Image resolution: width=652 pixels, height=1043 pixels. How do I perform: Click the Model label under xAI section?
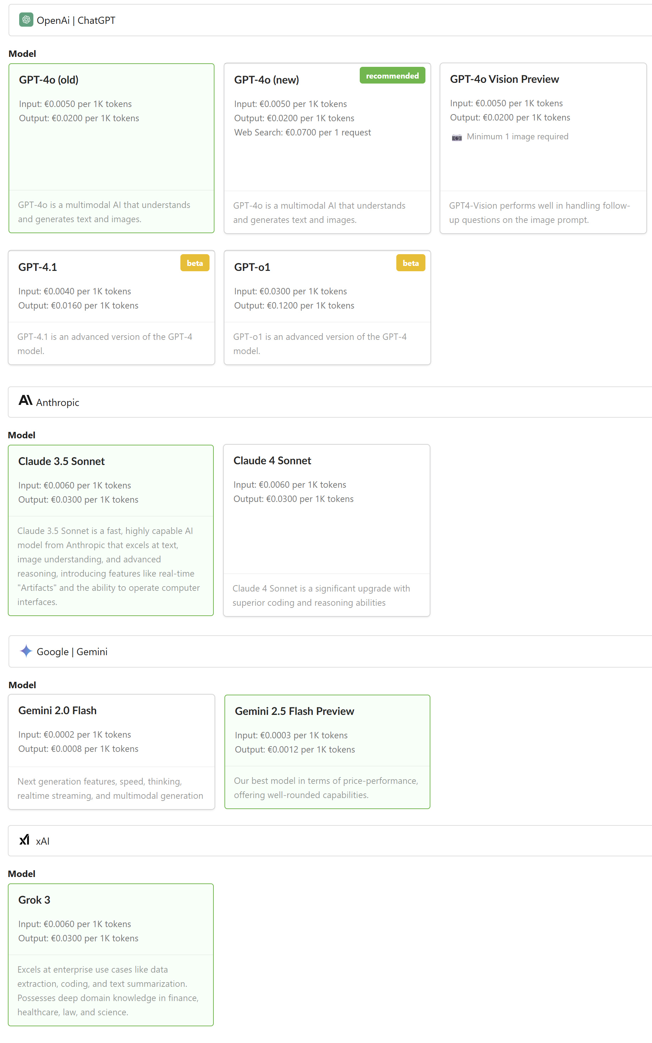(22, 874)
